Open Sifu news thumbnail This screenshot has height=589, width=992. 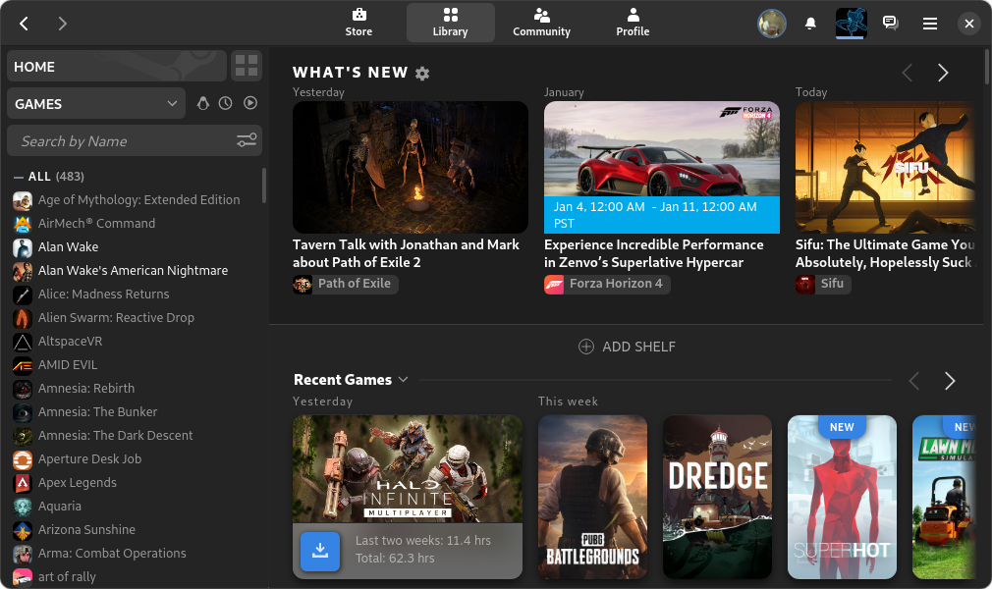point(885,167)
